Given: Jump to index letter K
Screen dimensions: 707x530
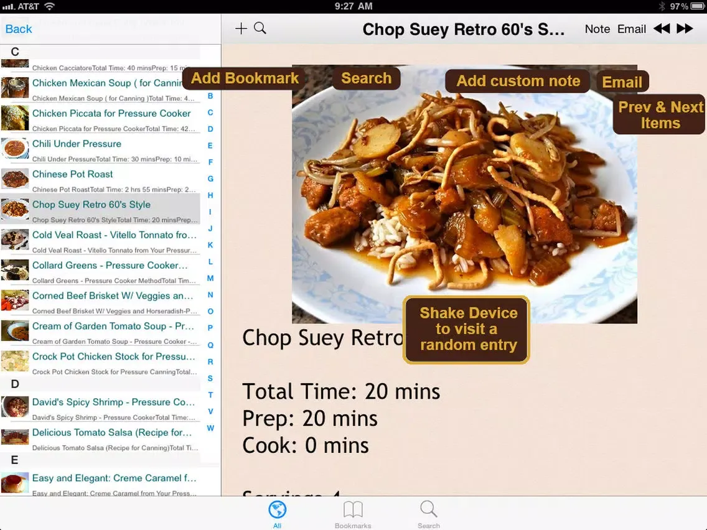Looking at the screenshot, I should [210, 245].
